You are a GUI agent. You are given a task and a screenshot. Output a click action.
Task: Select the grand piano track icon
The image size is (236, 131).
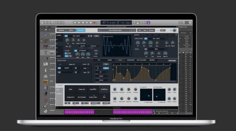click(46, 94)
